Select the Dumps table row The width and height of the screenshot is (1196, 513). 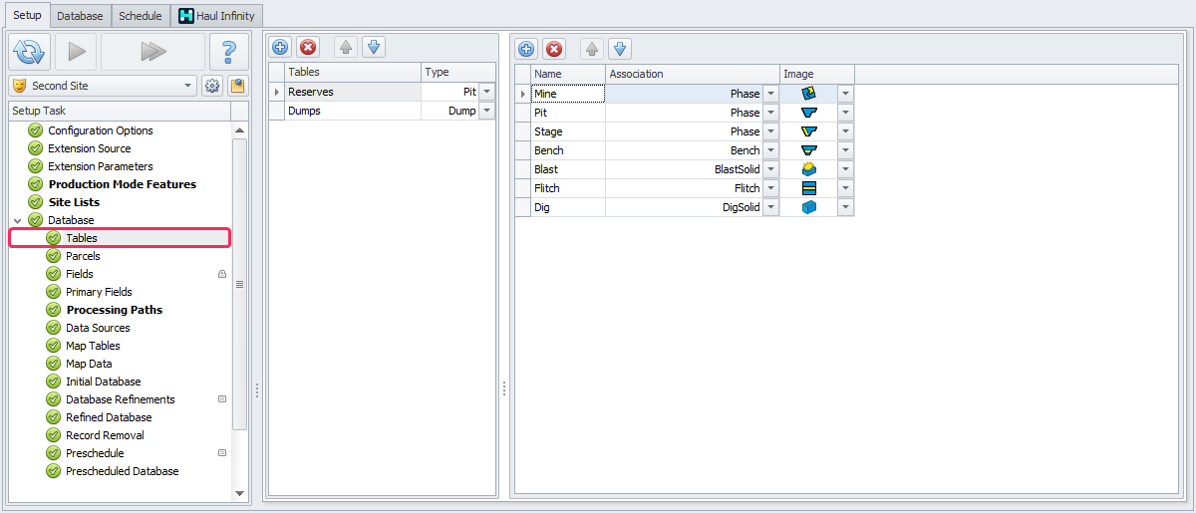click(353, 112)
